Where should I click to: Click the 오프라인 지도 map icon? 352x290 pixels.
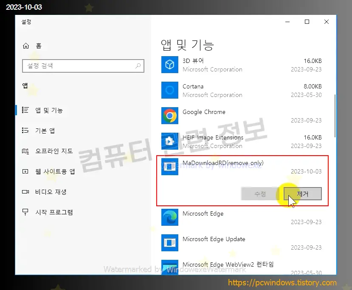coord(25,151)
